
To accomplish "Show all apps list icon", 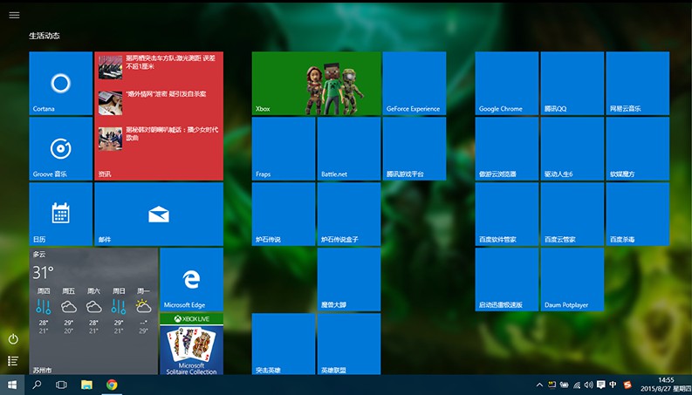I will coord(13,361).
